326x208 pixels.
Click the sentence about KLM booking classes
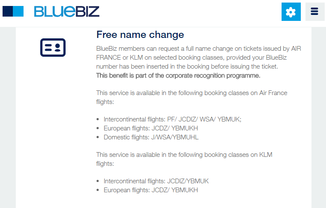pos(184,159)
